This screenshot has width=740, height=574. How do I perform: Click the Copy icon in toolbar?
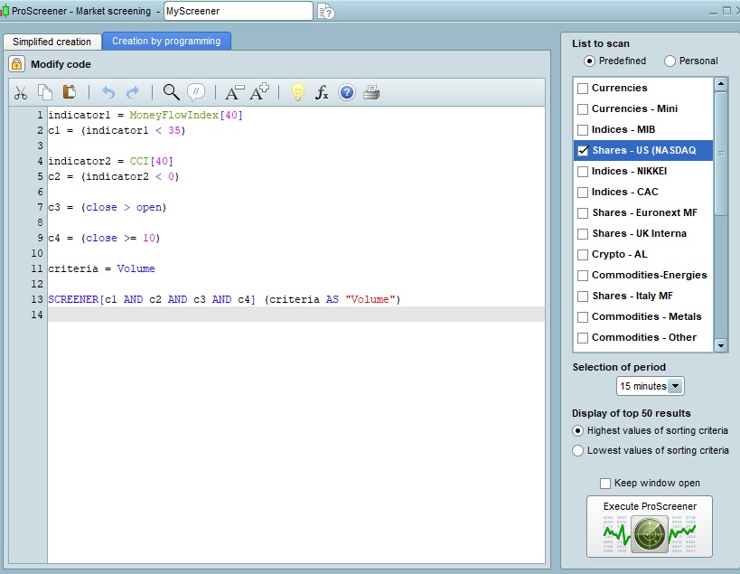[x=45, y=92]
